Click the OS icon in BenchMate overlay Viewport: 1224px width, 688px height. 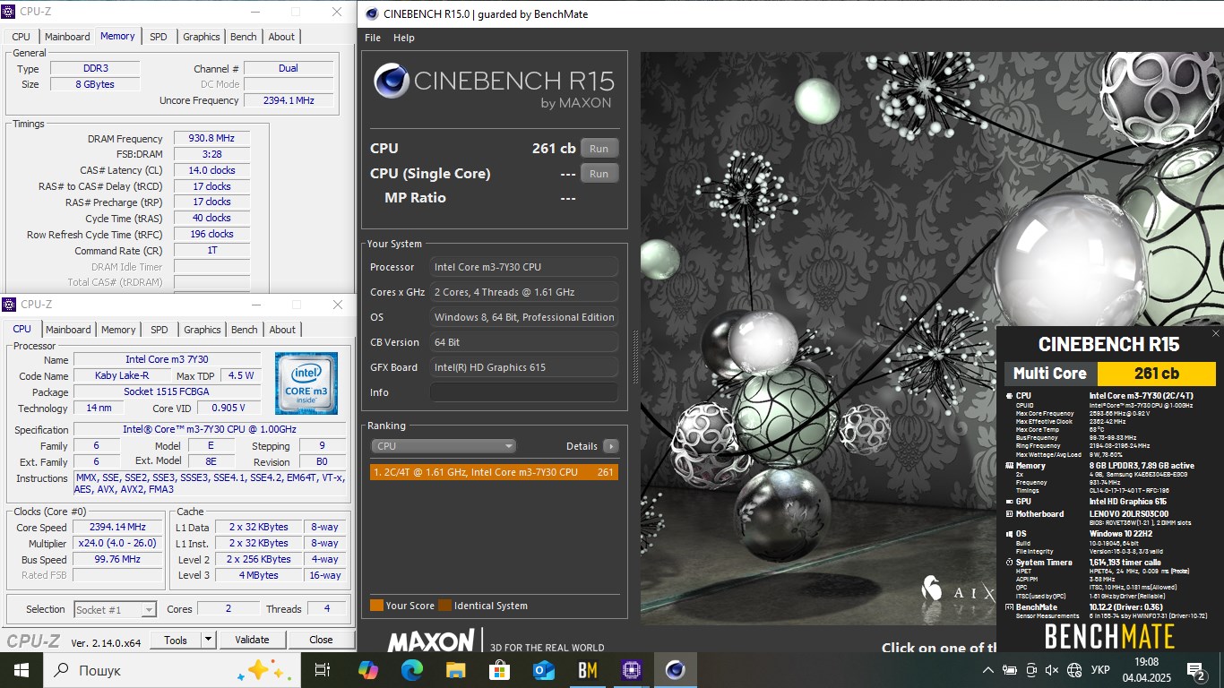1009,534
